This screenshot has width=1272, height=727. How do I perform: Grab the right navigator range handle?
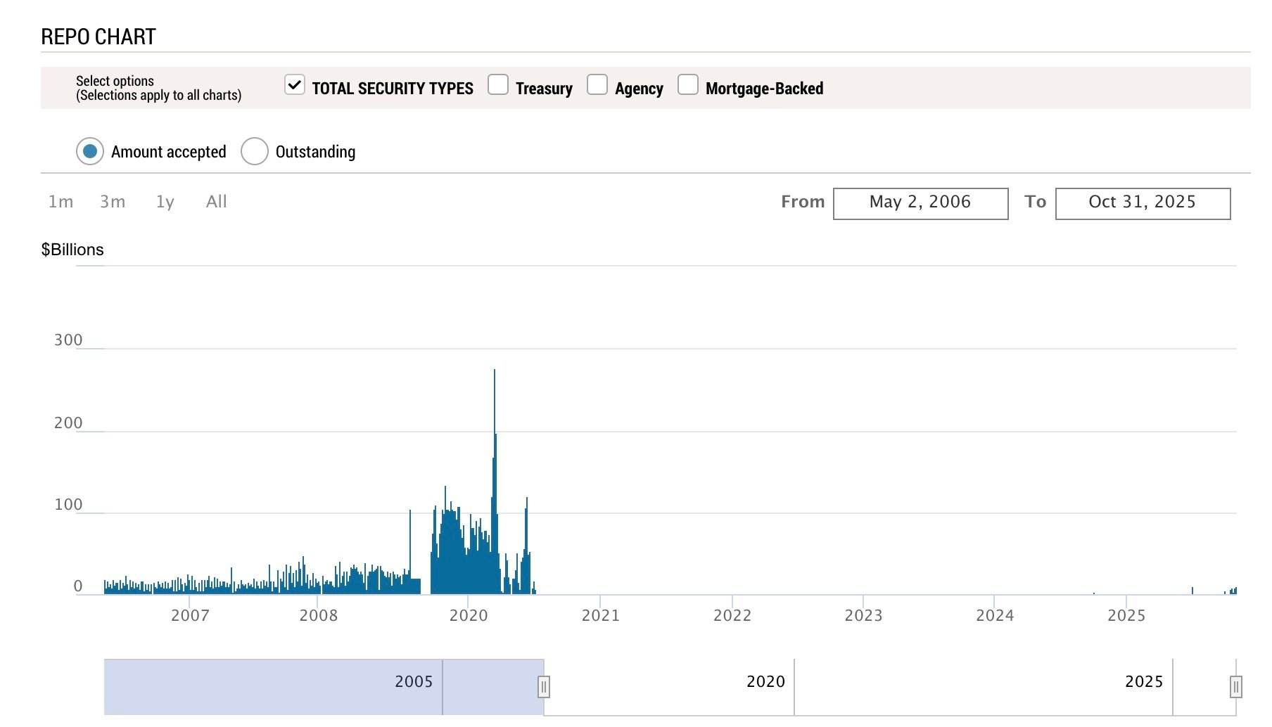tap(1235, 686)
